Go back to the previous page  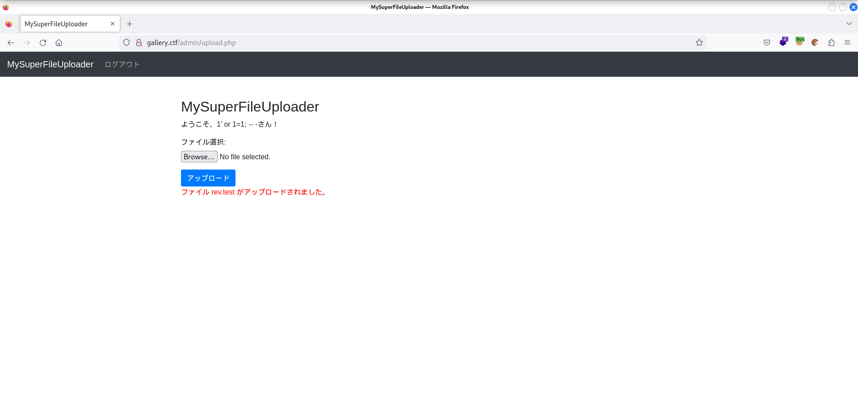(x=11, y=42)
